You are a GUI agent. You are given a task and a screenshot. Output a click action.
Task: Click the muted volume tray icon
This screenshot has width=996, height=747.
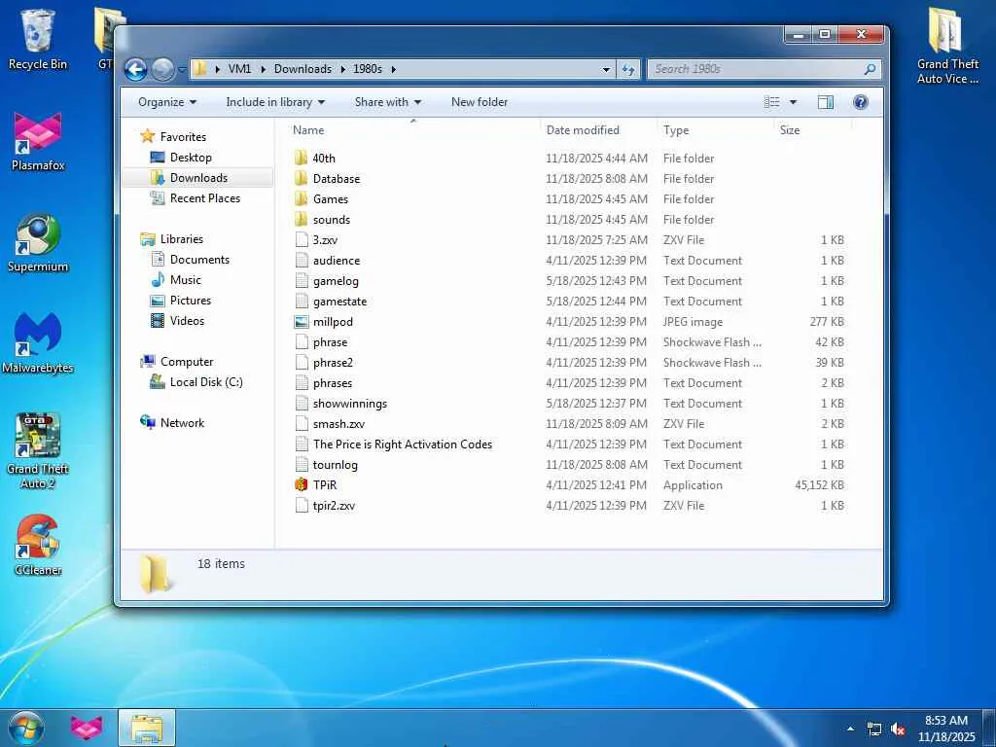[898, 729]
